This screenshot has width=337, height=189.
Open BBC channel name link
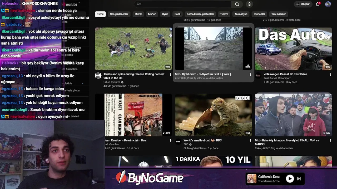(x=186, y=144)
